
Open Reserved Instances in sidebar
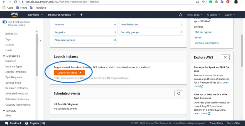tap(16, 88)
